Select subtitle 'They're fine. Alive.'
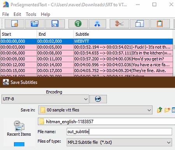This screenshot has height=150, width=175. pyautogui.click(x=87, y=71)
